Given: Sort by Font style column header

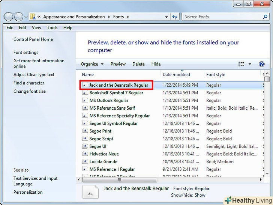Looking at the screenshot, I should (x=216, y=75).
